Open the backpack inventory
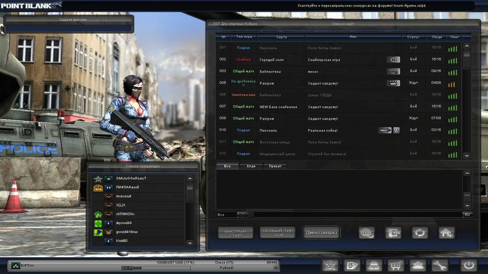 [x=374, y=266]
